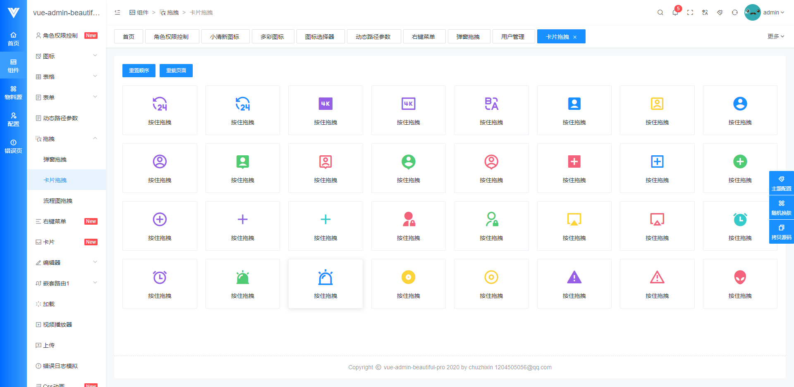Collapse the 拖拽 sidebar submenu
794x387 pixels.
(x=67, y=139)
